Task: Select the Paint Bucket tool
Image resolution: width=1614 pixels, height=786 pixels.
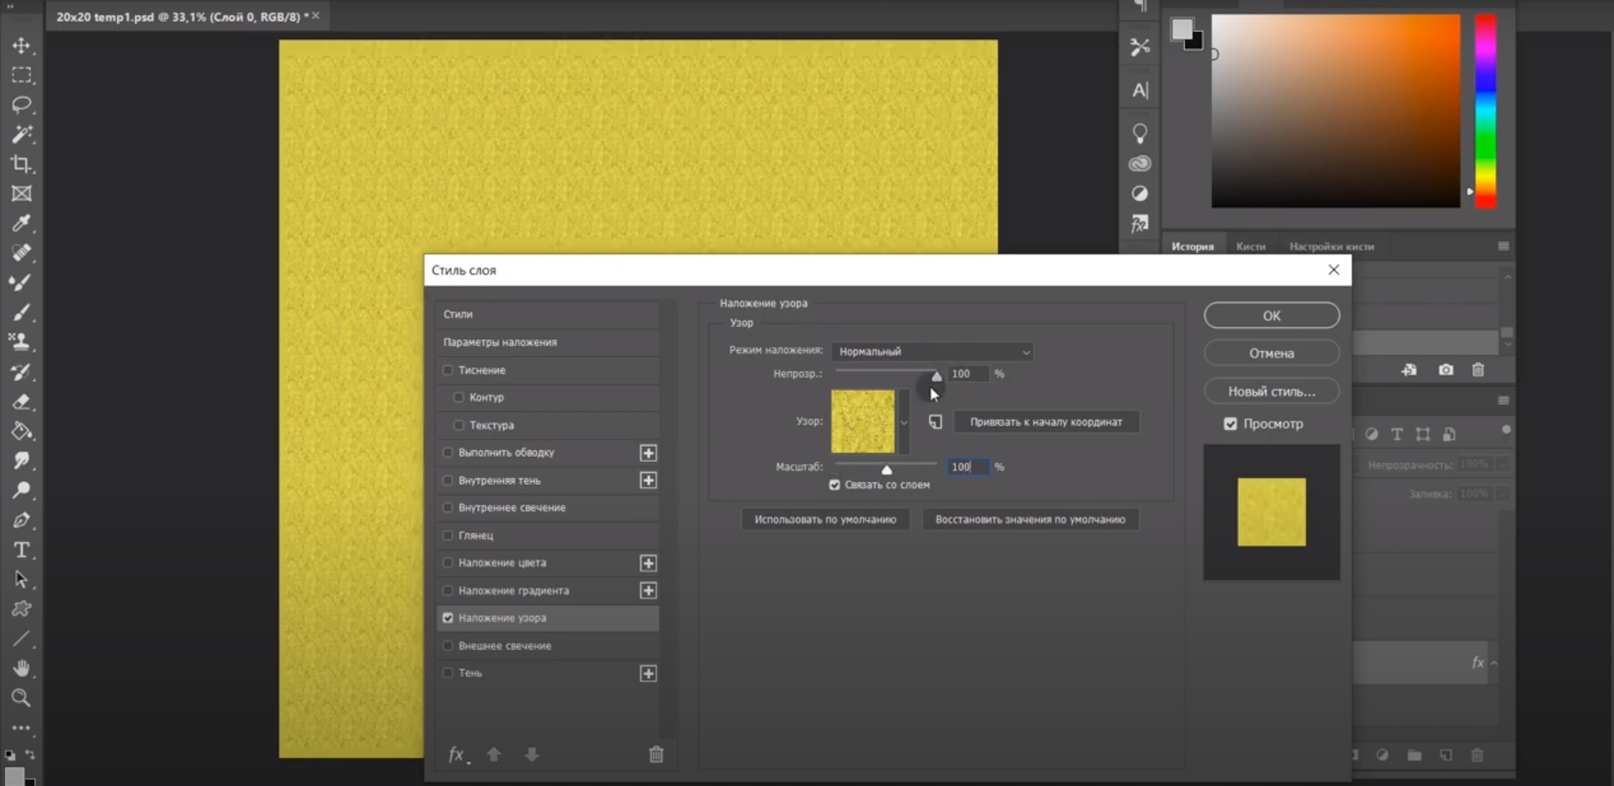Action: click(21, 431)
